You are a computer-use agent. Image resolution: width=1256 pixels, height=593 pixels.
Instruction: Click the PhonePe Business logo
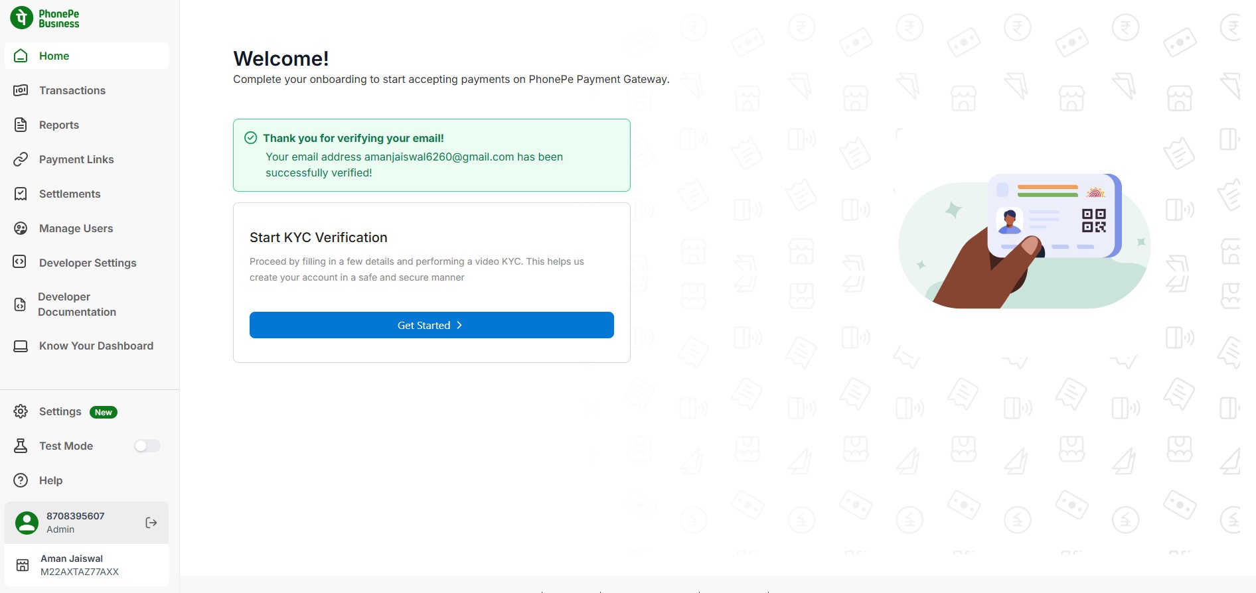[x=44, y=18]
